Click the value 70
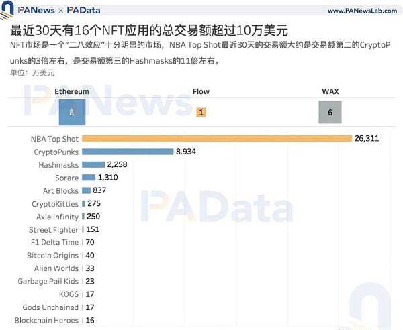This screenshot has height=330, width=403. pos(90,242)
